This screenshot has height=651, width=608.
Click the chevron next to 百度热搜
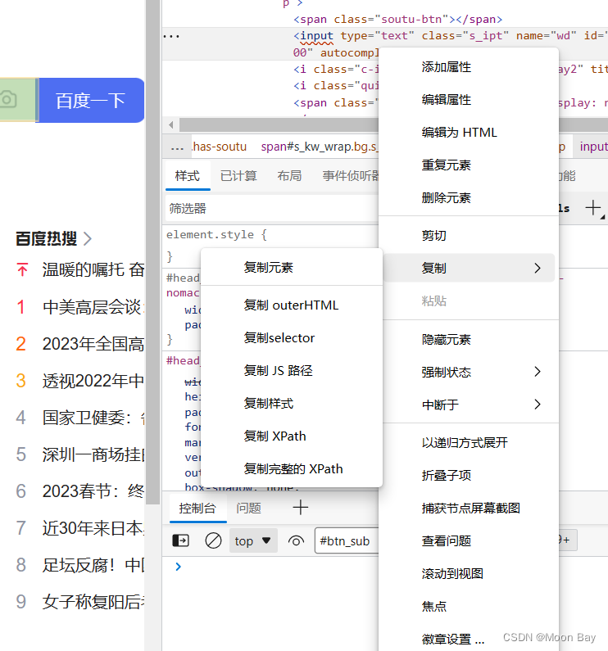(x=88, y=239)
